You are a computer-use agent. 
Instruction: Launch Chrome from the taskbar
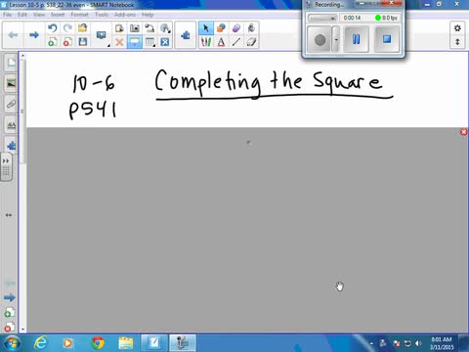[98, 343]
